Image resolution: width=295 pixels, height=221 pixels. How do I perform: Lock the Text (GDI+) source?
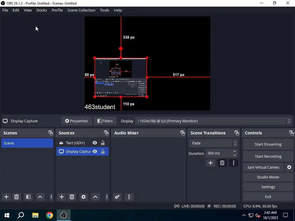103,143
